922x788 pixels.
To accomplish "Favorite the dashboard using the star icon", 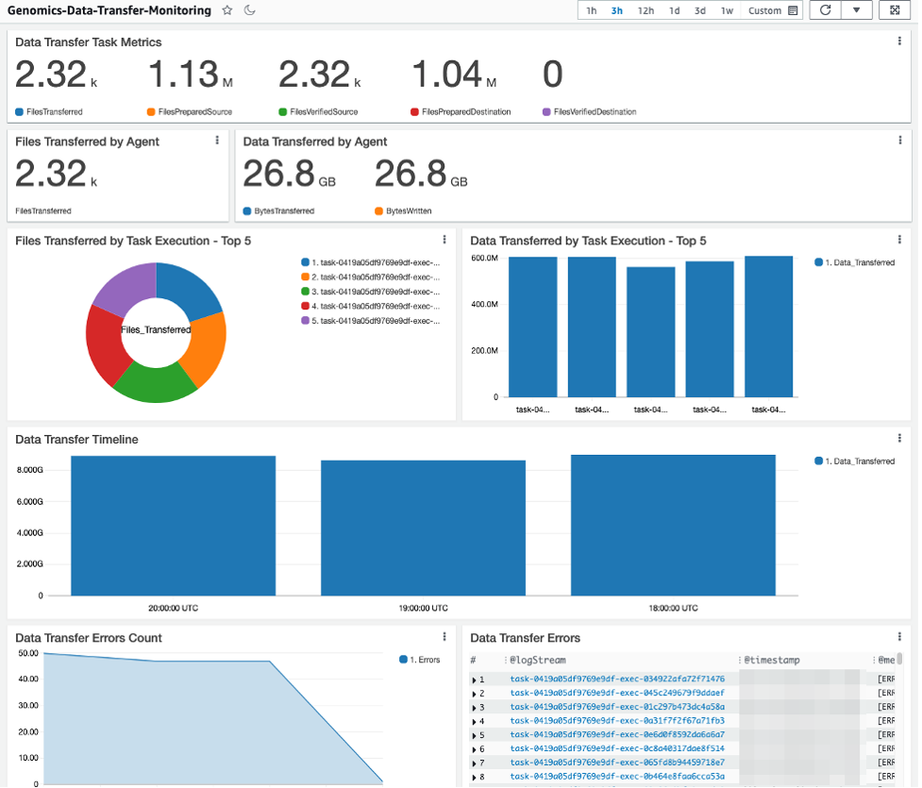I will [x=226, y=10].
